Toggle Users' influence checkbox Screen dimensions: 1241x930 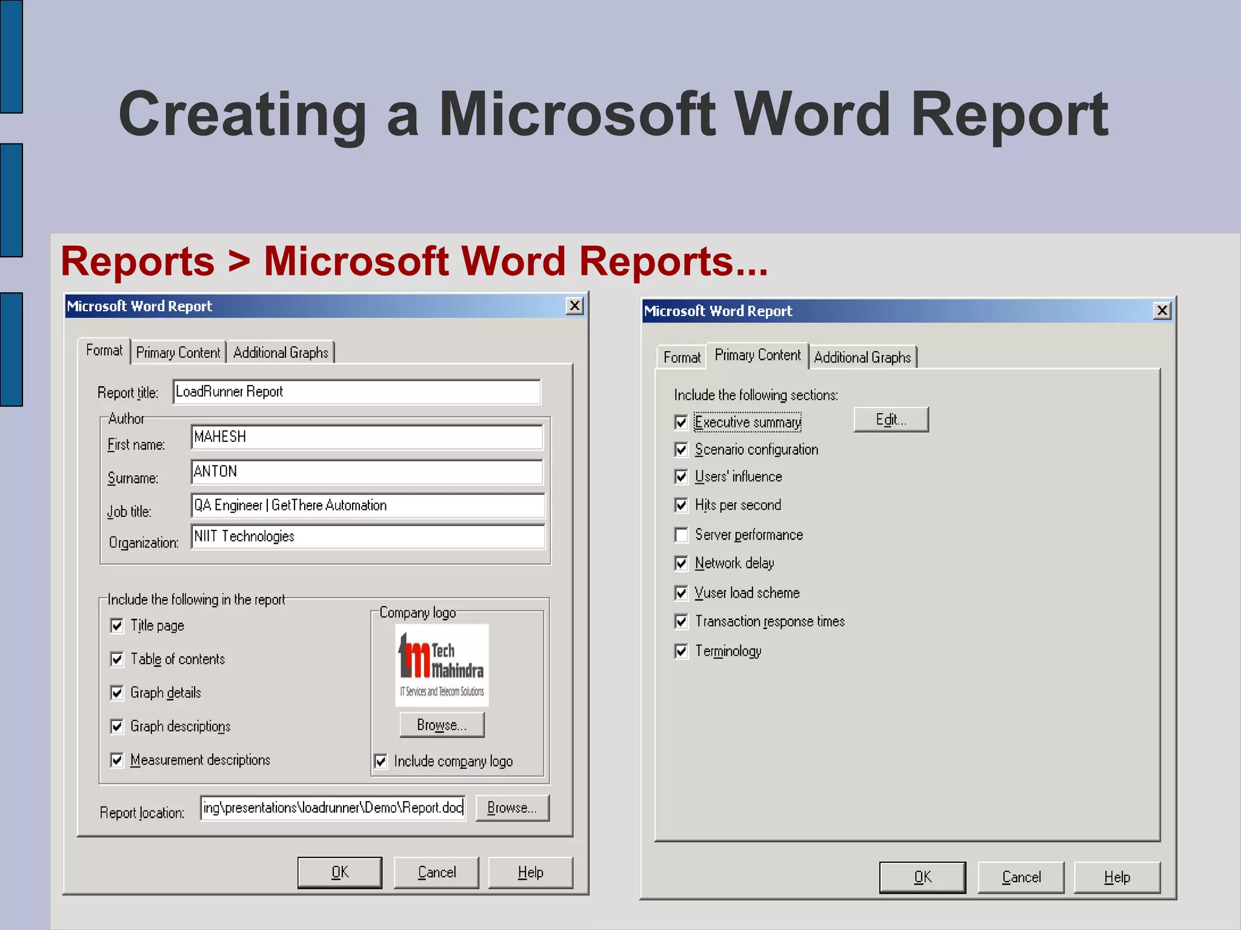681,477
